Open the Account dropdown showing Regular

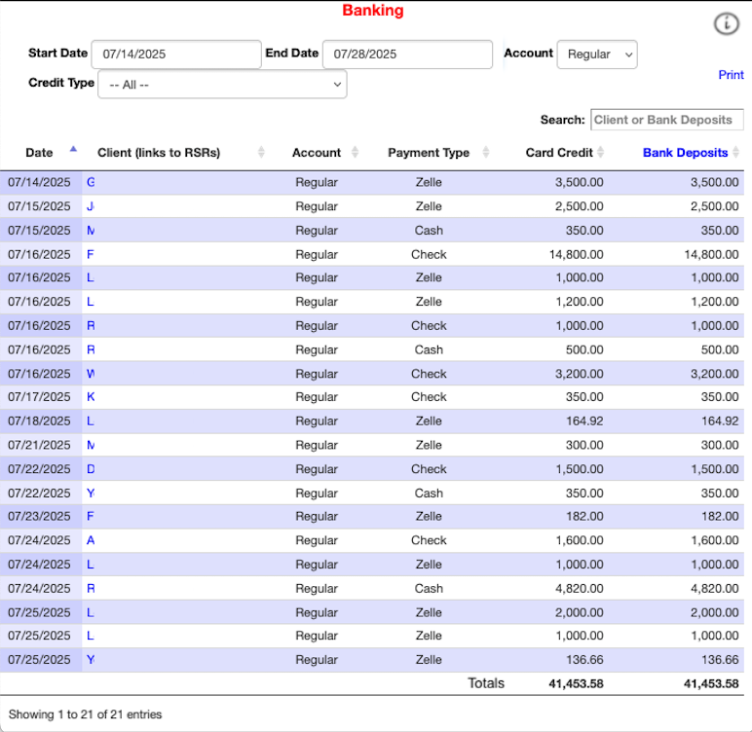[x=596, y=55]
